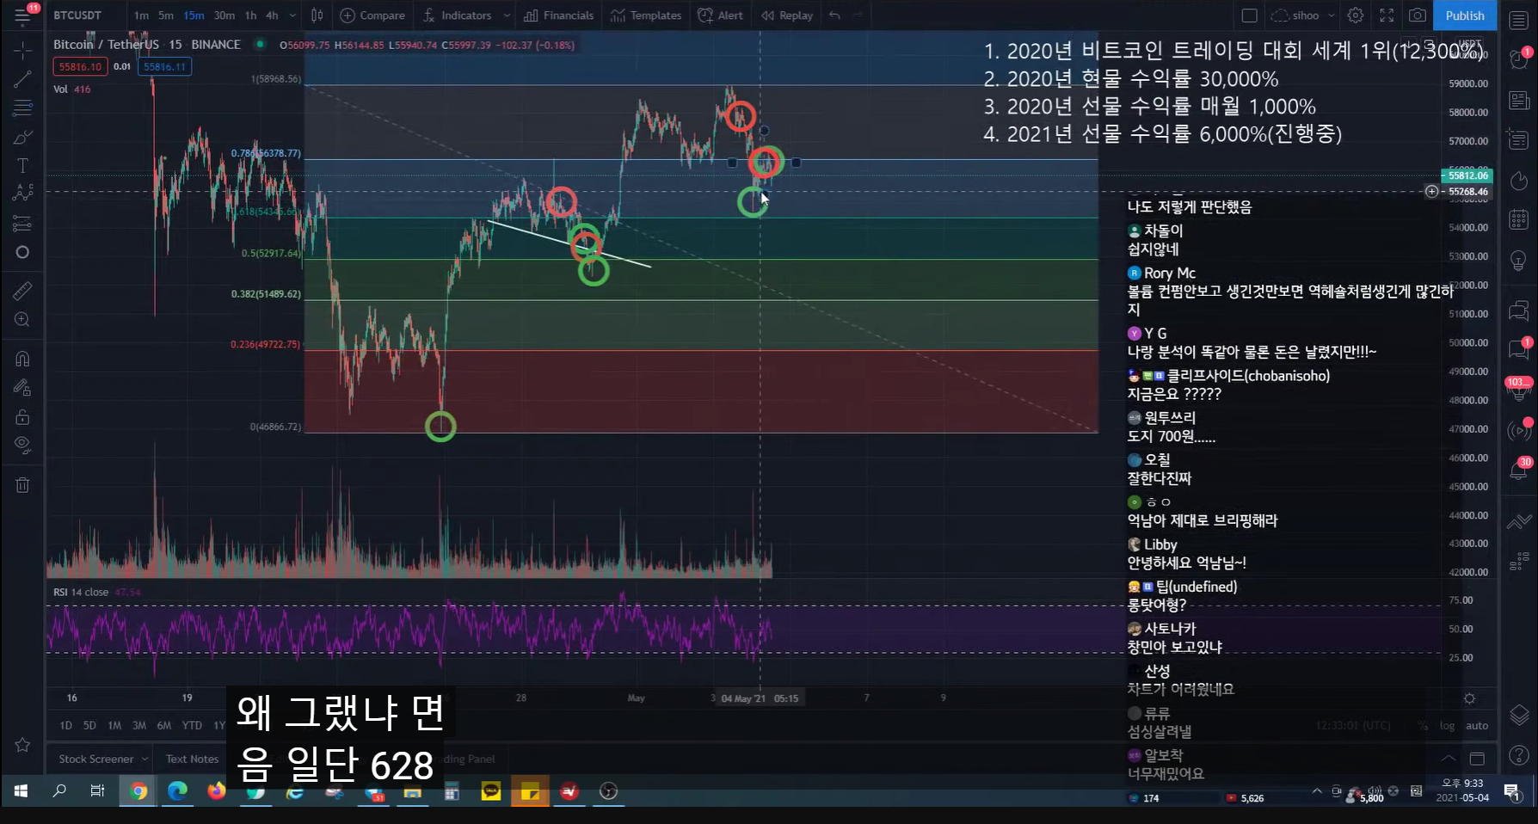Open the notifications bell panel

pyautogui.click(x=1519, y=470)
